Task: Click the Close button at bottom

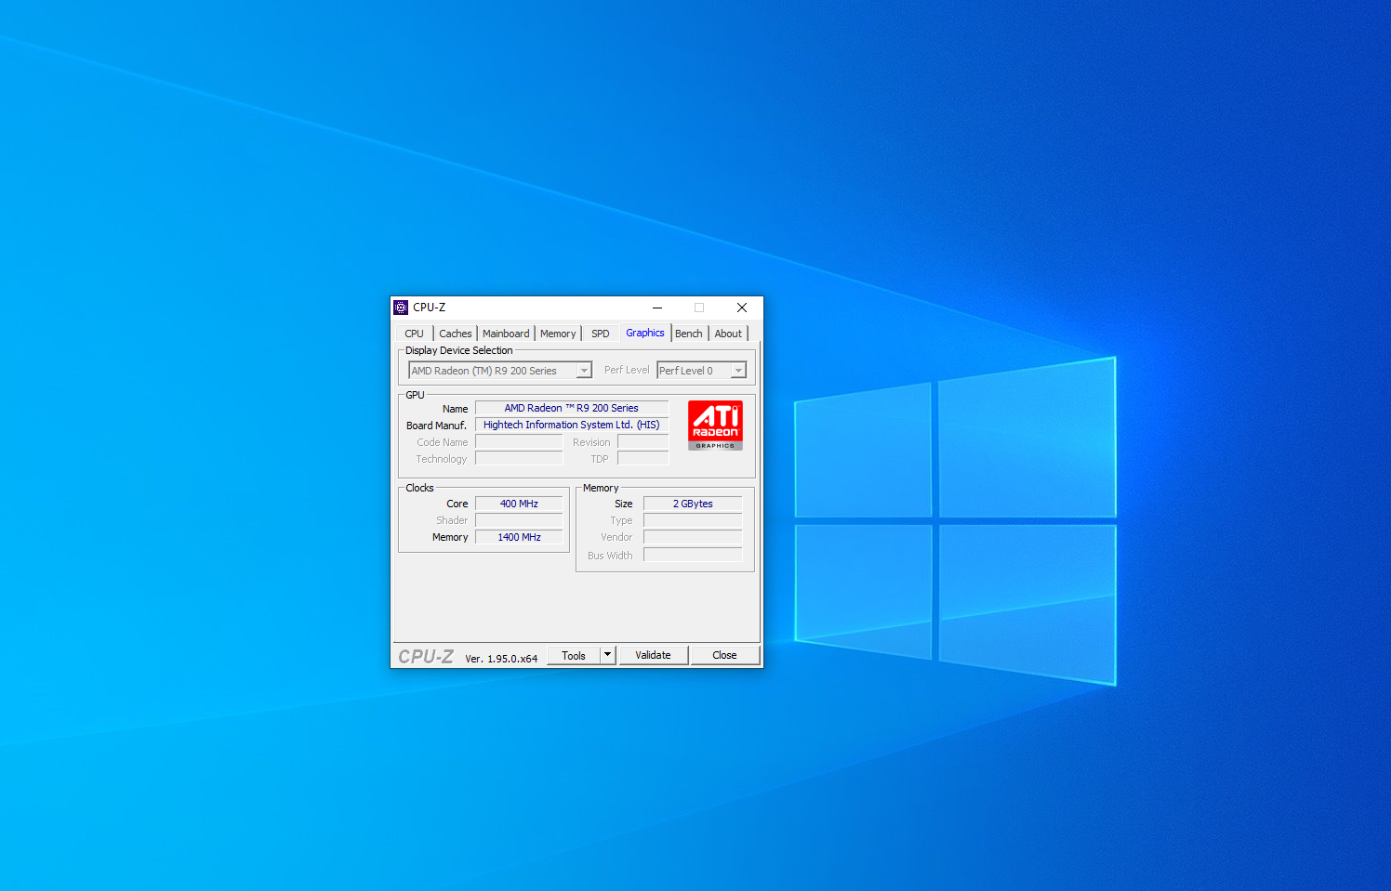Action: tap(725, 656)
